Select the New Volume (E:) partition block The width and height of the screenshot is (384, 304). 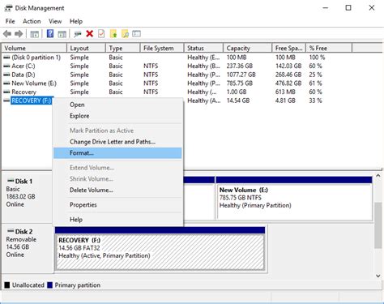tap(294, 199)
